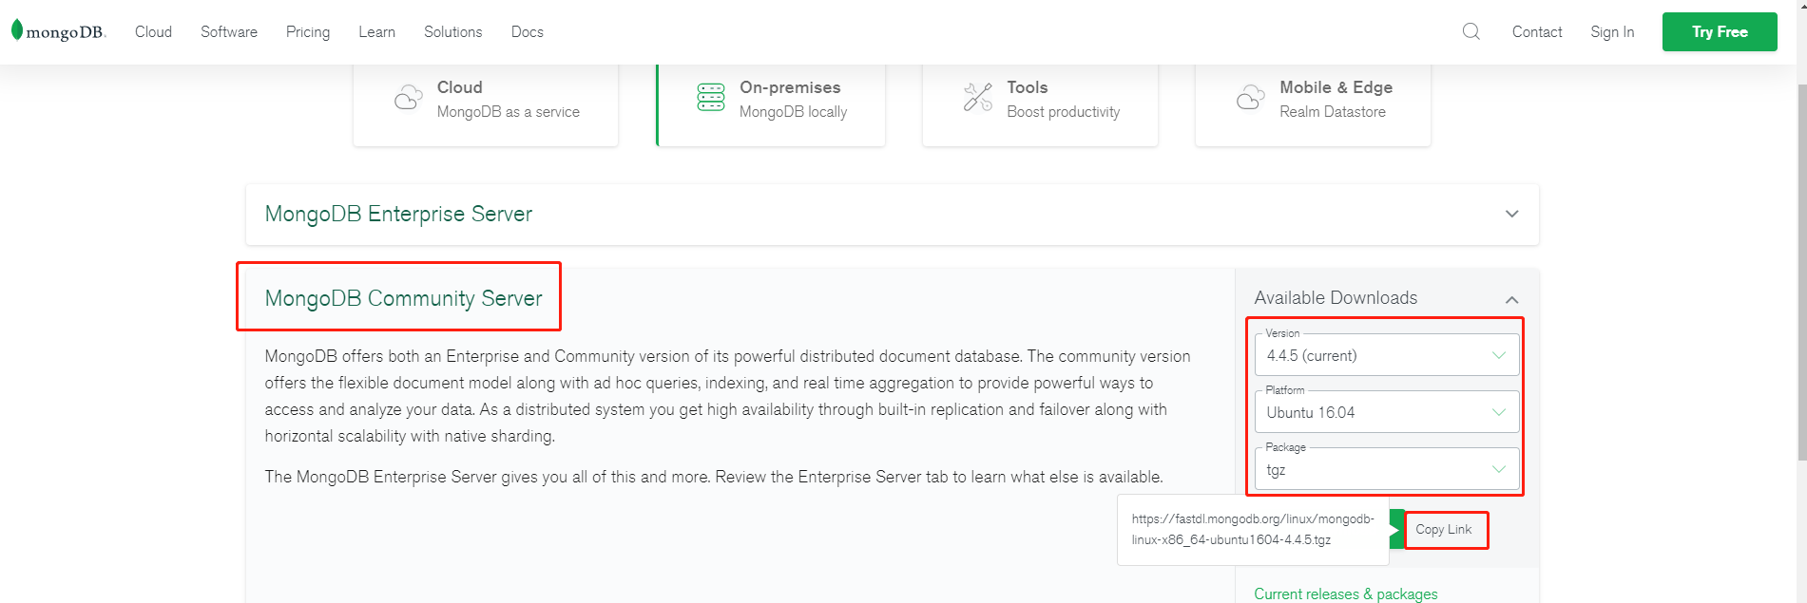The image size is (1807, 603).
Task: Open Current releases & packages link
Action: pyautogui.click(x=1345, y=594)
